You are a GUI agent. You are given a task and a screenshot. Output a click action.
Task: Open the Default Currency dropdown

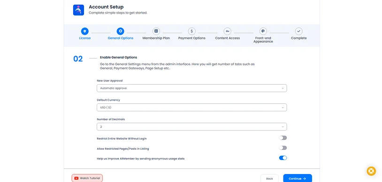(192, 108)
